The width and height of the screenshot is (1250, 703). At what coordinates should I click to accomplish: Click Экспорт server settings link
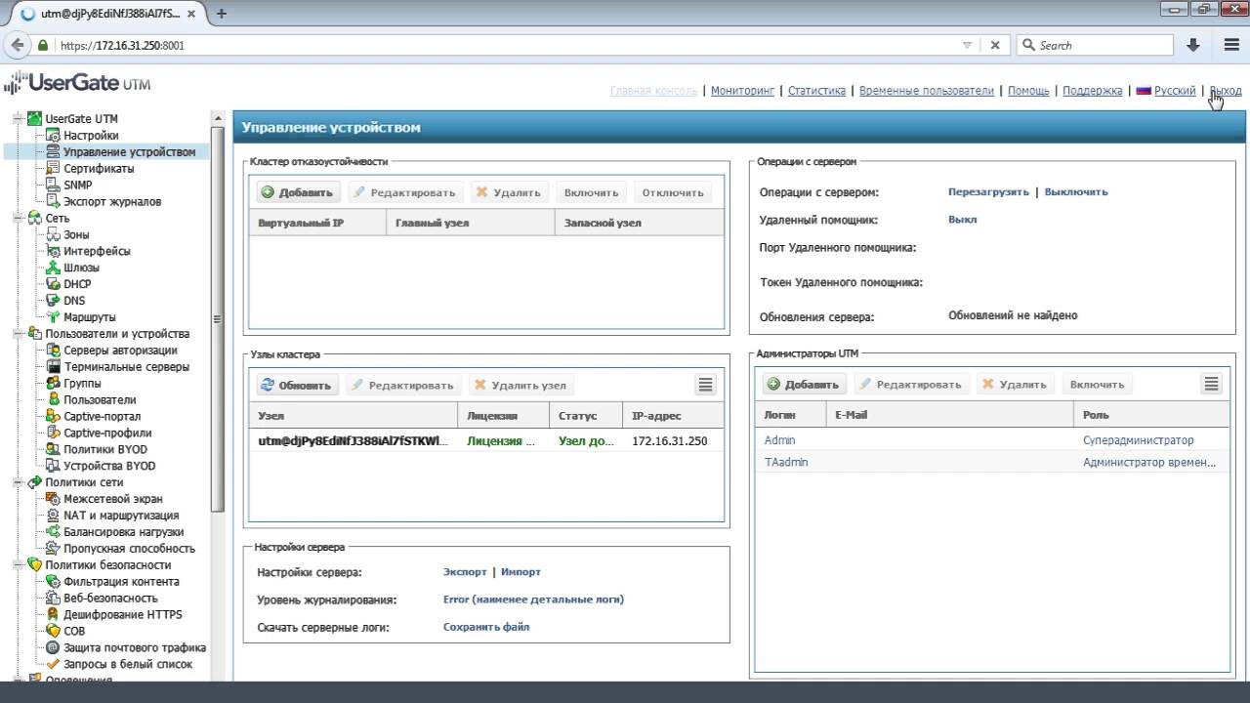[x=464, y=572]
